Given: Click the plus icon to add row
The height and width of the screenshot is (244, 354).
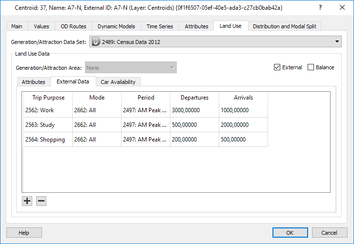Looking at the screenshot, I should point(27,201).
